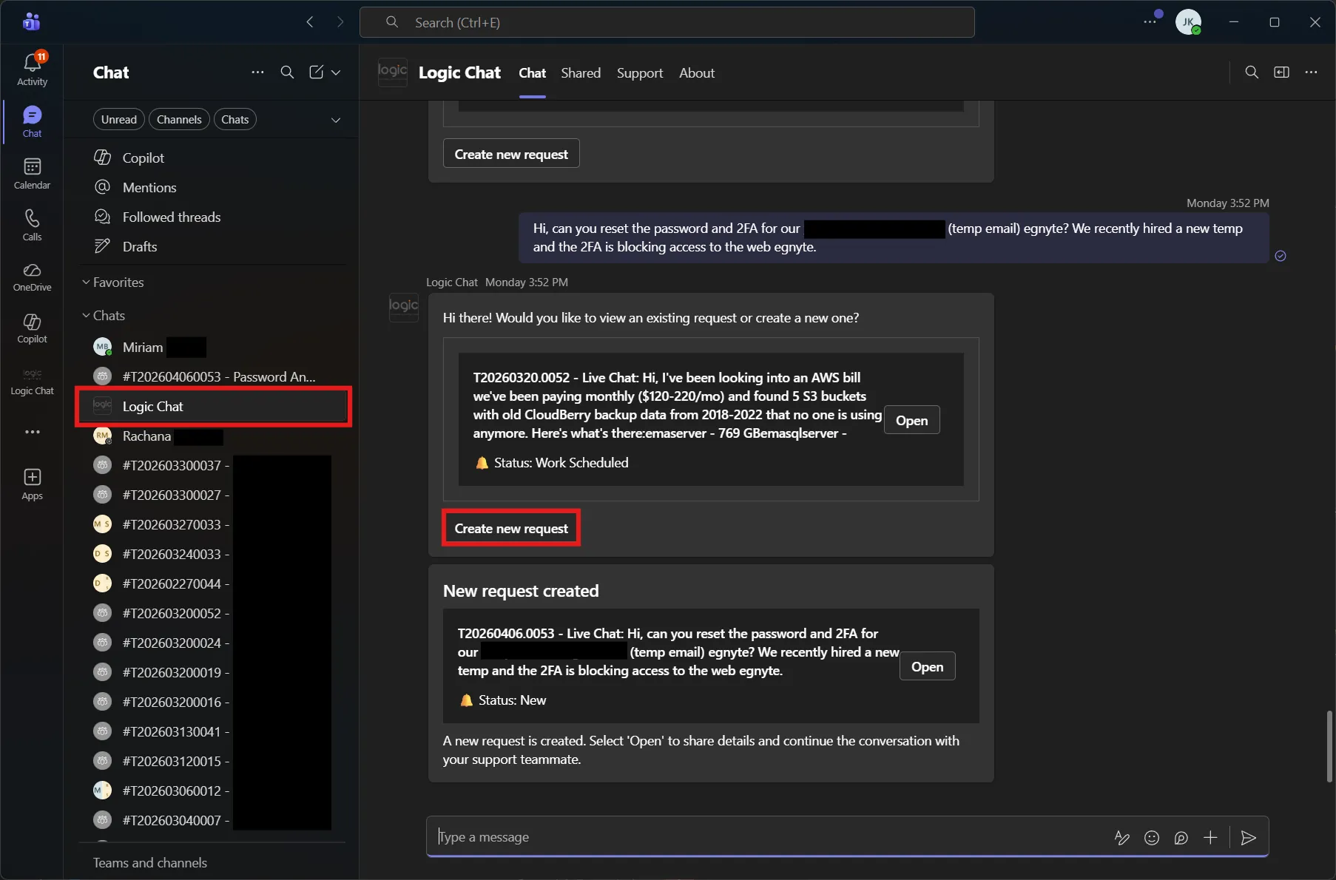Viewport: 1336px width, 880px height.
Task: Open Mentions in chat list
Action: coord(214,187)
